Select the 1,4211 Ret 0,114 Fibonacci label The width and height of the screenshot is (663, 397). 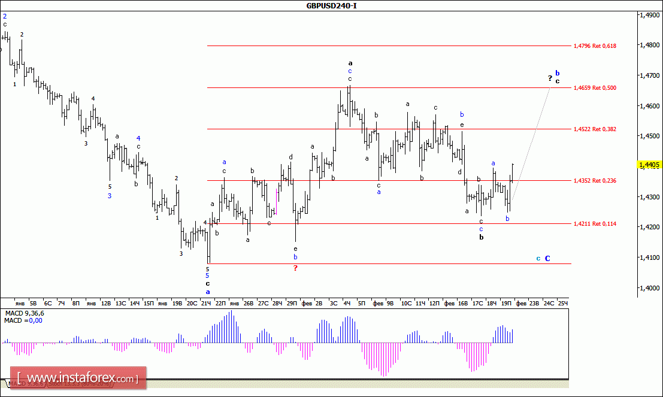point(595,224)
